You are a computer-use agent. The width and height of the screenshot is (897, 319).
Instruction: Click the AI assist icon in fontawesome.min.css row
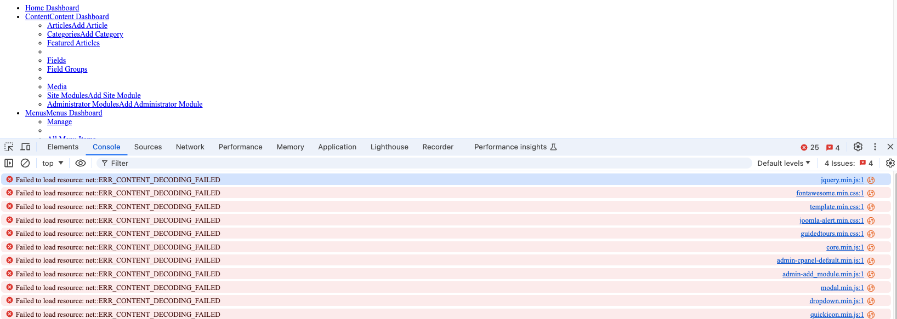[871, 193]
